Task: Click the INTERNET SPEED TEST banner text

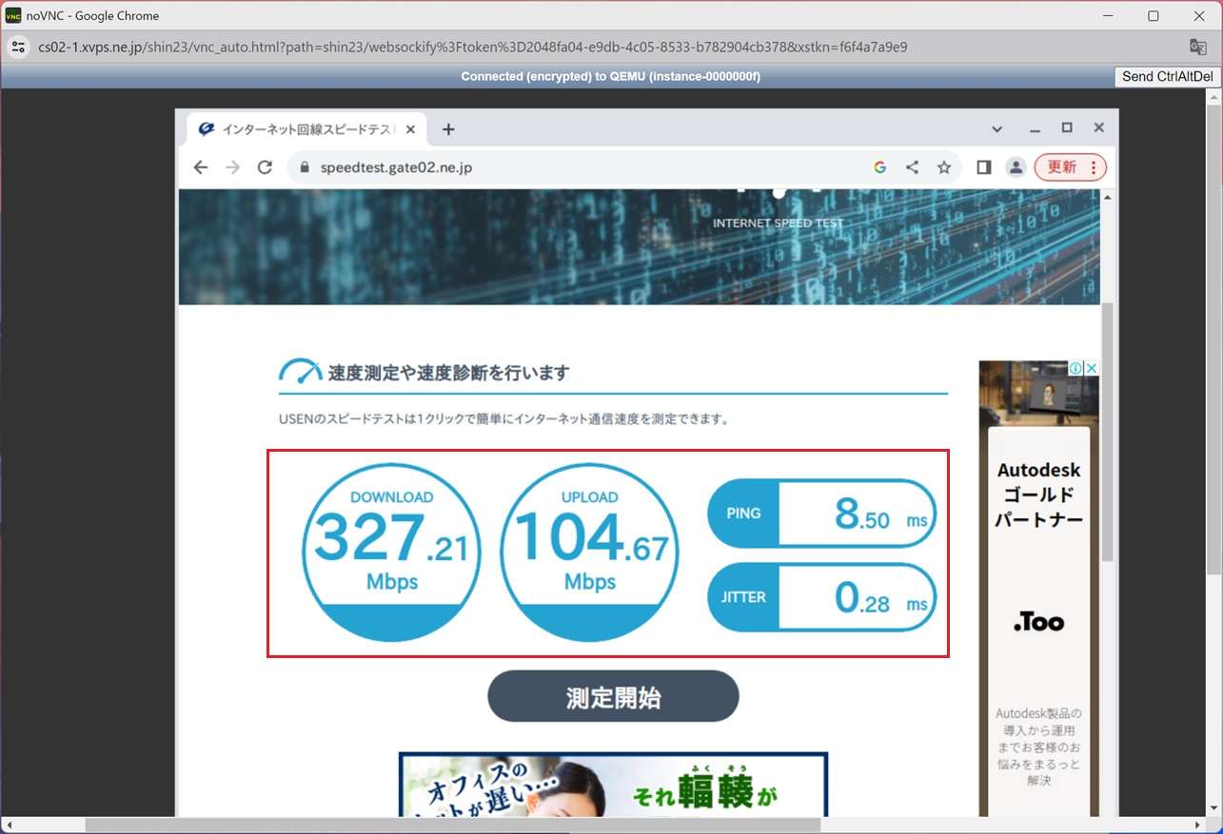Action: click(x=778, y=223)
